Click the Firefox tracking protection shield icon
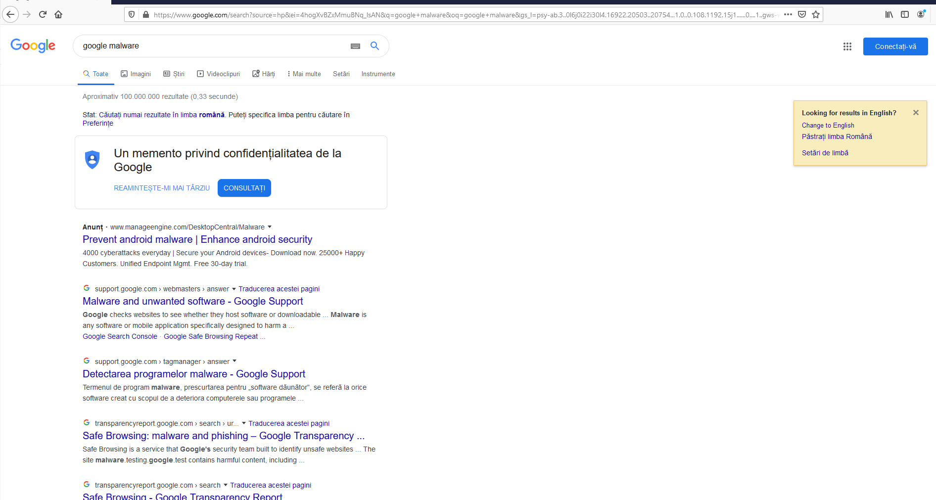This screenshot has width=936, height=500. tap(131, 14)
